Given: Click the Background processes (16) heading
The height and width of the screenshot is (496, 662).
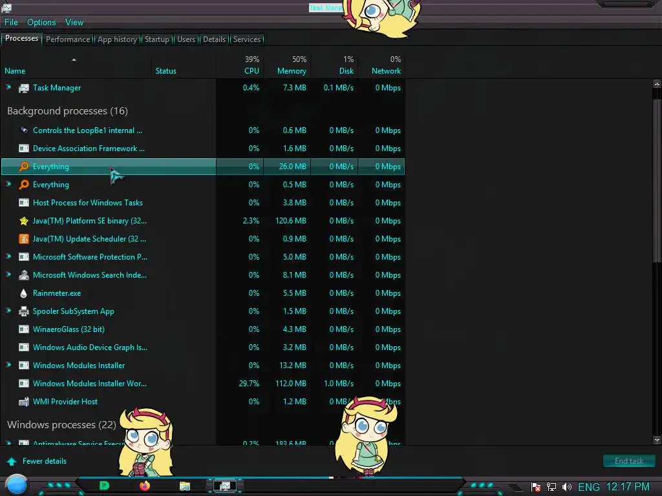Looking at the screenshot, I should click(x=67, y=111).
